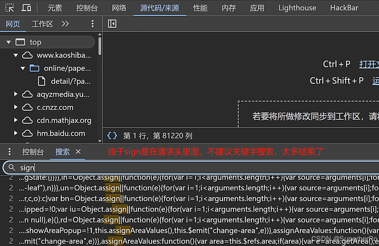Open search result containing 'rd=Object.assign'
Image resolution: width=379 pixels, height=246 pixels.
(190, 220)
